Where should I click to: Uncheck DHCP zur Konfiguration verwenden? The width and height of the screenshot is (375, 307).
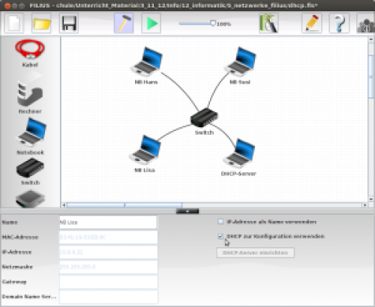220,237
